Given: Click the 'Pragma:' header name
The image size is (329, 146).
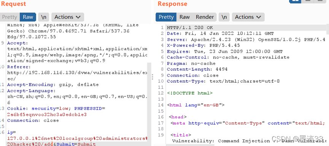Looking at the screenshot, I should click(x=177, y=63).
